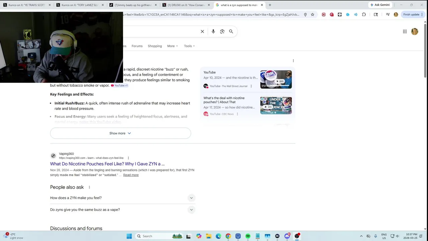This screenshot has width=428, height=241.
Task: Open Chrome from the taskbar
Action: click(x=228, y=236)
